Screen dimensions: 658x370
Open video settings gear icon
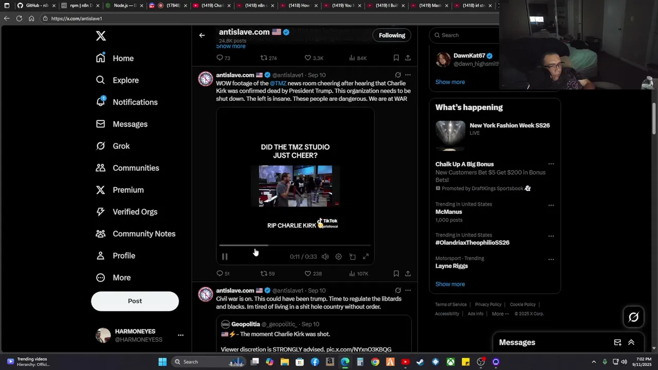click(x=338, y=256)
